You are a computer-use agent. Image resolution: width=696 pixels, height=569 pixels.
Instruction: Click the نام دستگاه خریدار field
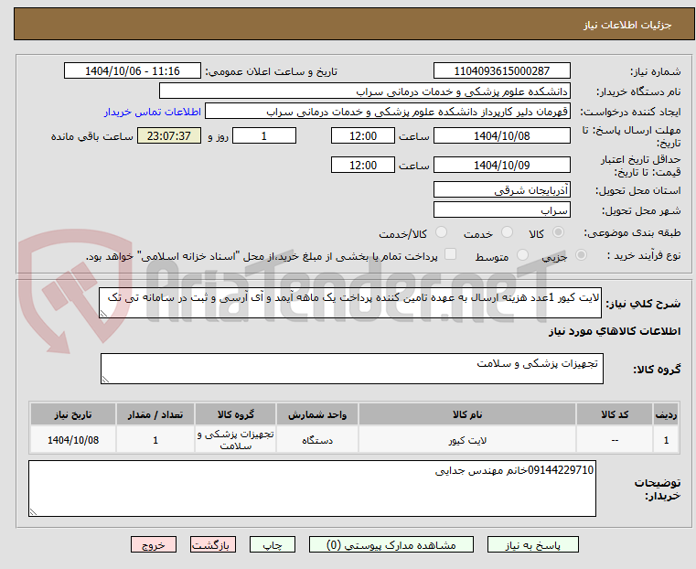[364, 91]
